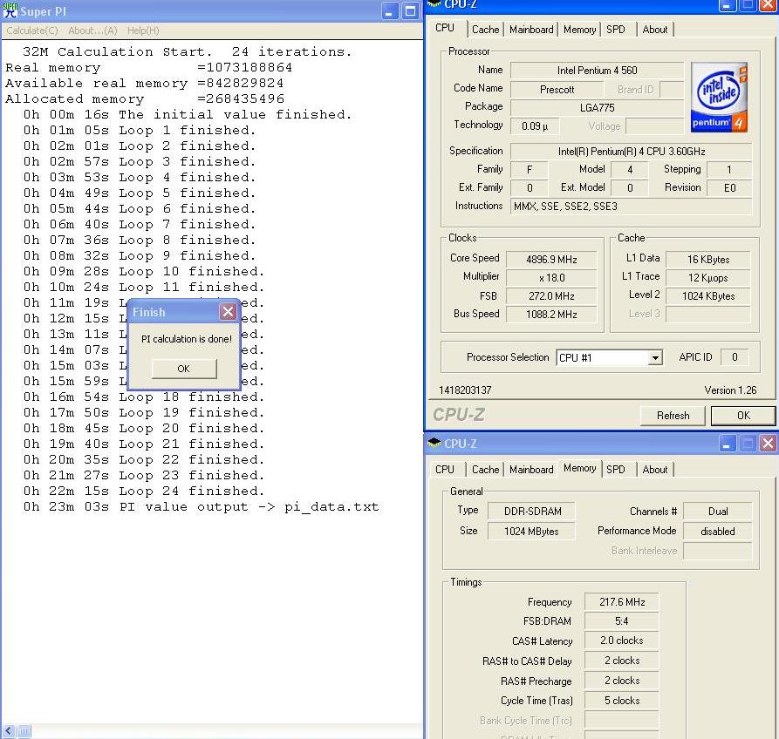Click the OK button in upper CPU-Z window

[743, 416]
